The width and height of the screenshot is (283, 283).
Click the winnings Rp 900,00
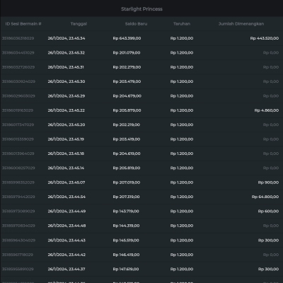point(268,183)
